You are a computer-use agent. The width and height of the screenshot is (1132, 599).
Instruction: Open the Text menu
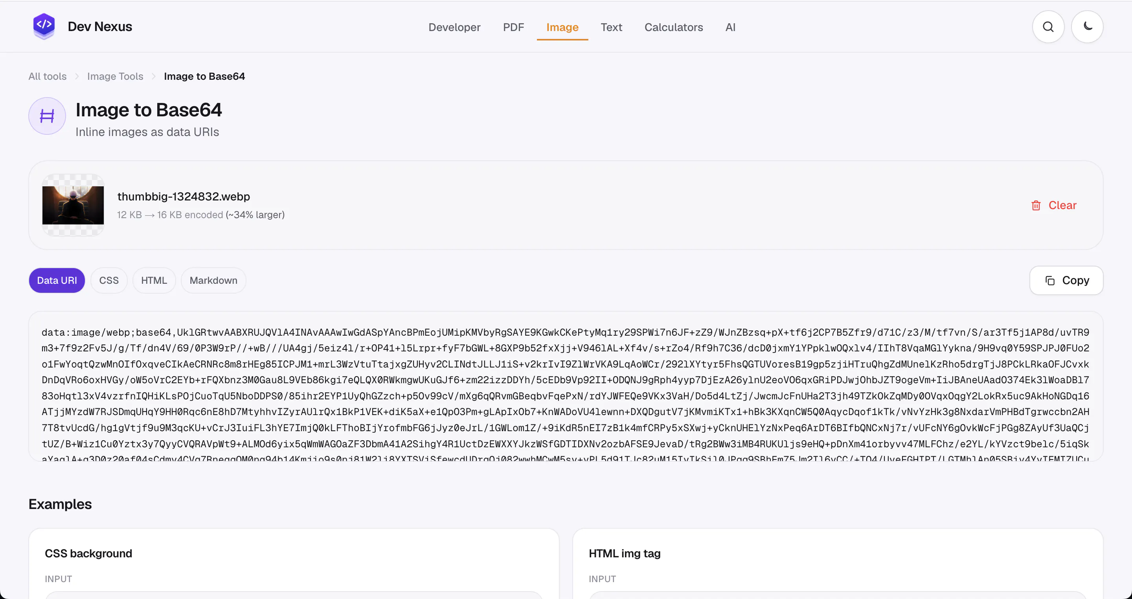(x=611, y=27)
